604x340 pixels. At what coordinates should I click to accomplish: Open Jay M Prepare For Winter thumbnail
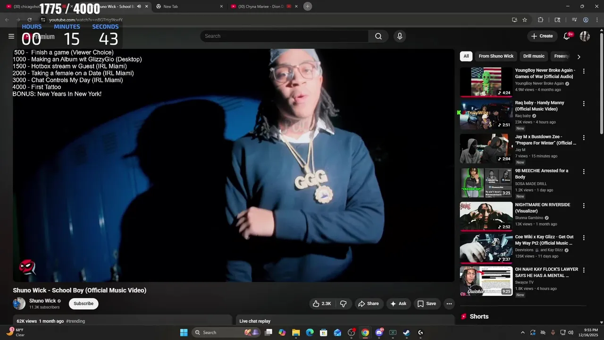click(x=486, y=149)
